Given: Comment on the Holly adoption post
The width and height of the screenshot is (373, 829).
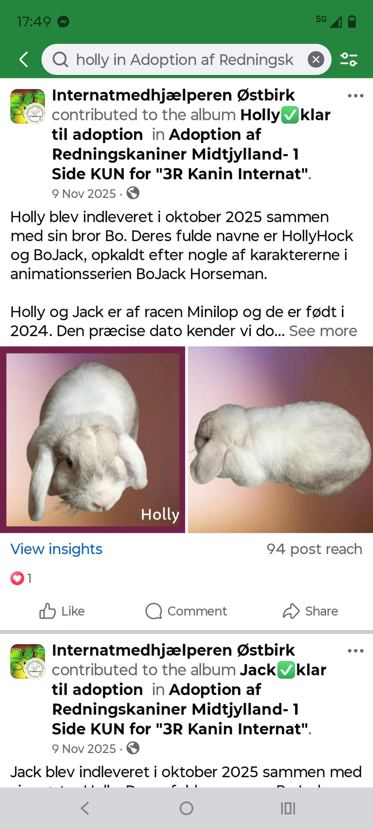Looking at the screenshot, I should pos(186,611).
